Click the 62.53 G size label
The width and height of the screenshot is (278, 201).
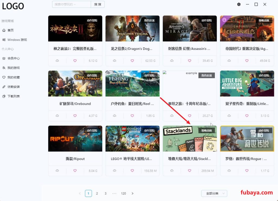click(x=150, y=61)
